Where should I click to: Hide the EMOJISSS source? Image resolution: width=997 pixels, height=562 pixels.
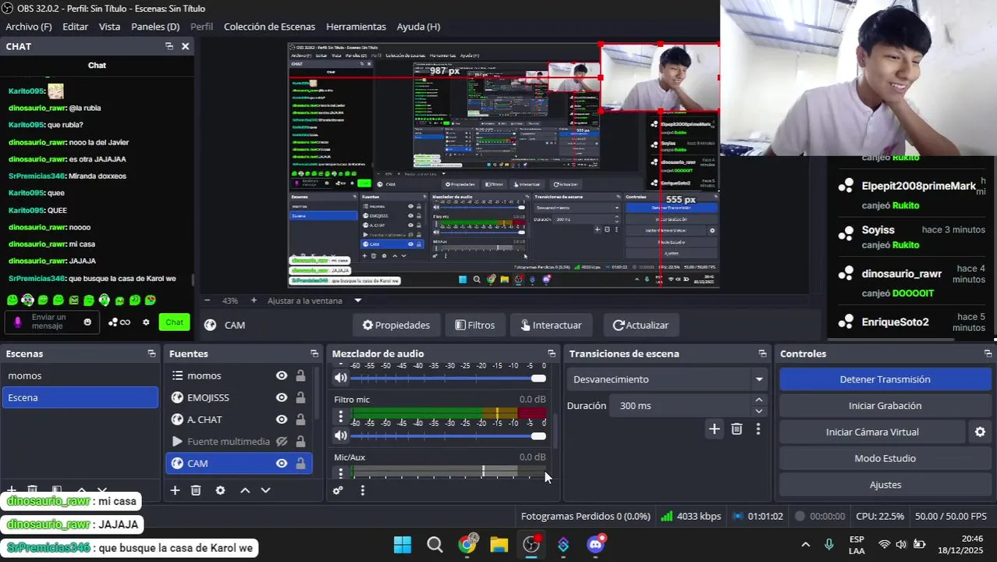click(x=282, y=397)
